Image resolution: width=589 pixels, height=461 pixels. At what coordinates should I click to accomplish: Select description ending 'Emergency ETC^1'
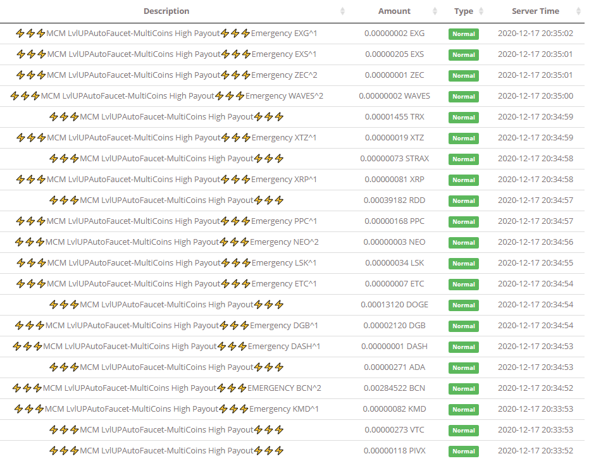tap(166, 284)
